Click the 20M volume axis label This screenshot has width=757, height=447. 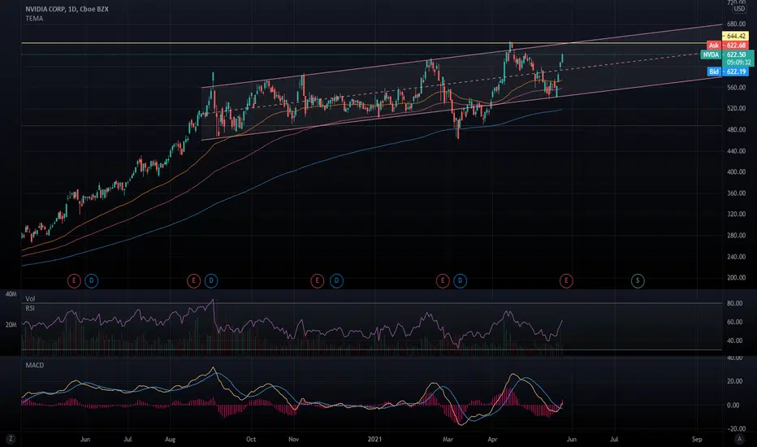11,325
